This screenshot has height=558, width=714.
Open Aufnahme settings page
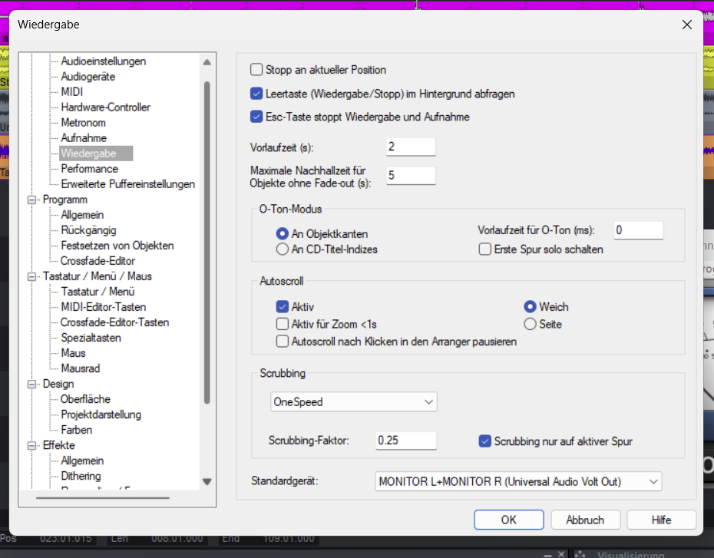click(84, 138)
